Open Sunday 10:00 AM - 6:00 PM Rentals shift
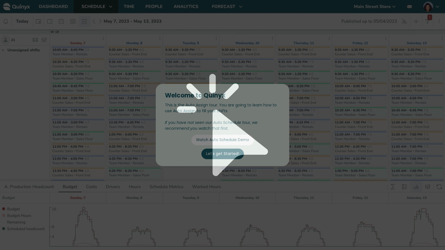 pyautogui.click(x=78, y=52)
